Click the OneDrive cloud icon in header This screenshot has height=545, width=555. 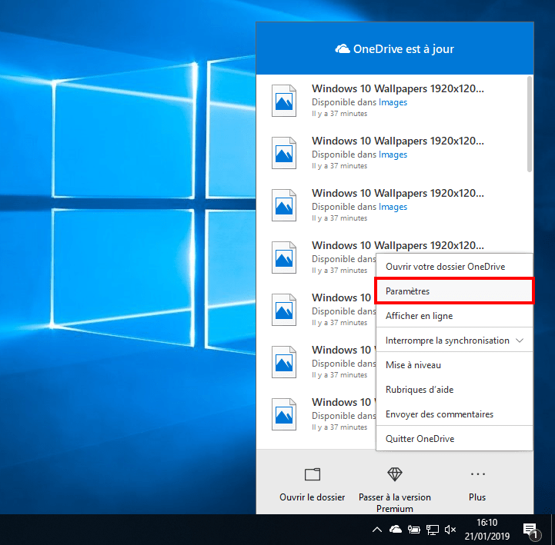click(x=343, y=48)
